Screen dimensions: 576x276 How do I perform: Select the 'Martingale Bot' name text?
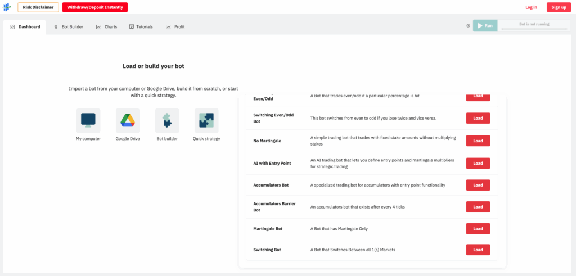click(268, 229)
